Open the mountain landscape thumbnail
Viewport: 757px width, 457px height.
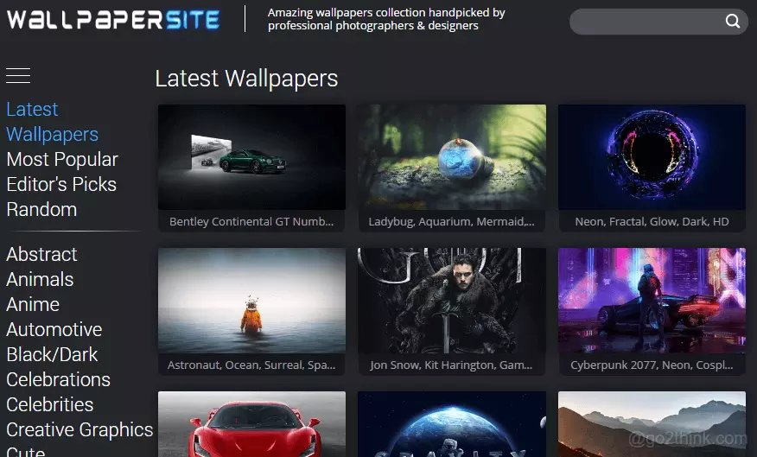point(652,424)
